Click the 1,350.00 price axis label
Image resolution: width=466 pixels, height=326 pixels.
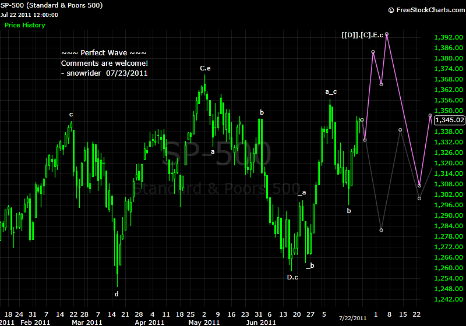pos(449,111)
